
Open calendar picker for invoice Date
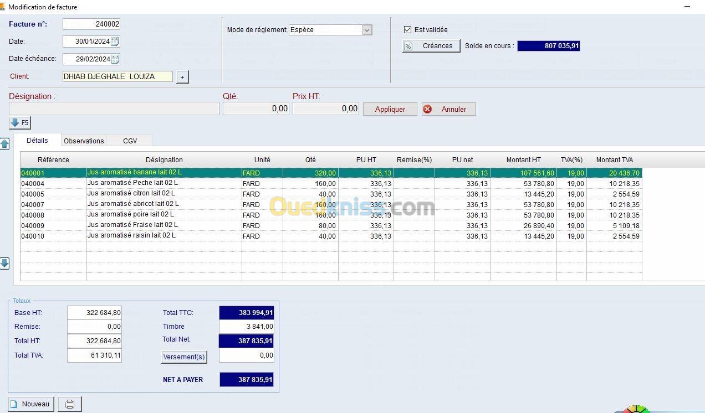coord(115,42)
